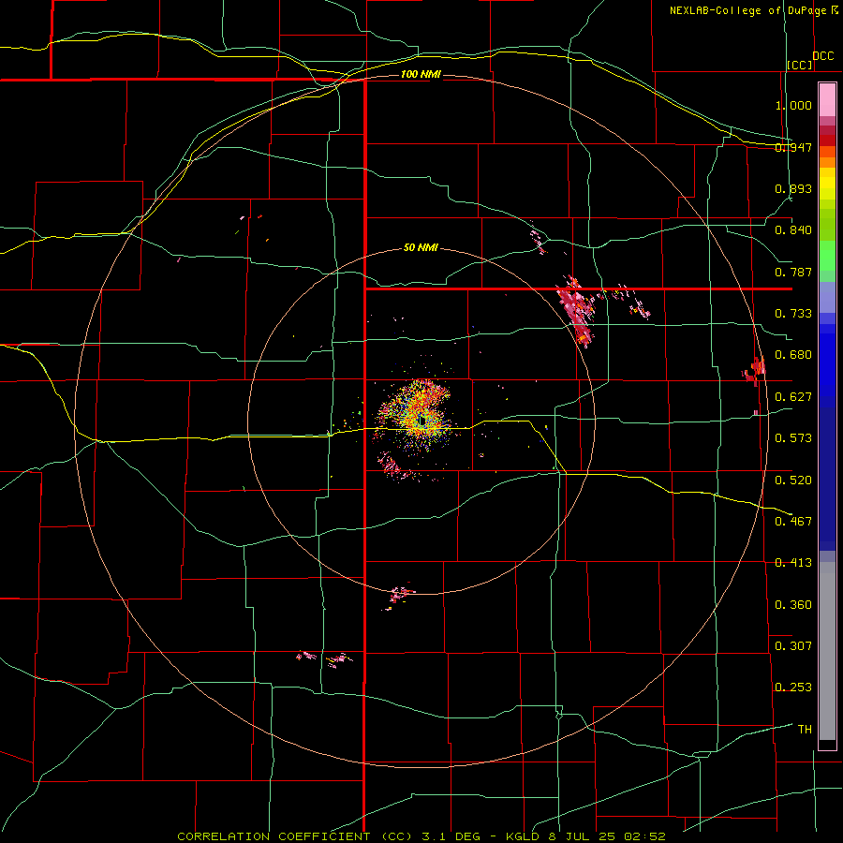Click the red echo on the eastern 100 NMI ring
The width and height of the screenshot is (843, 843).
point(755,370)
